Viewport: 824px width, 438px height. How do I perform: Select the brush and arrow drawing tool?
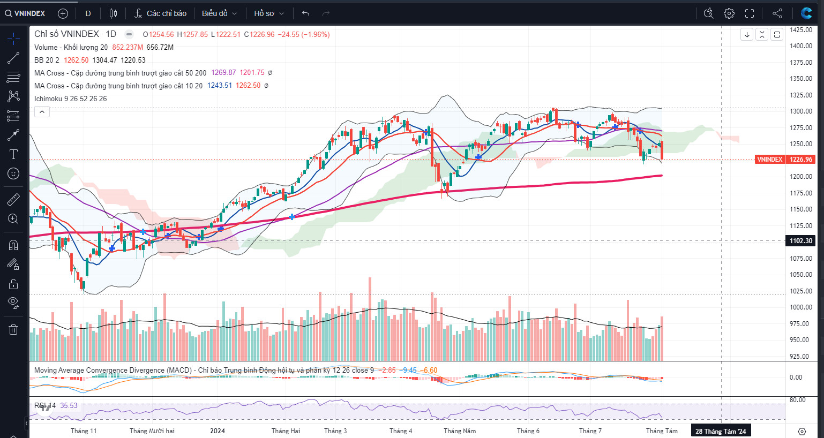tap(13, 135)
